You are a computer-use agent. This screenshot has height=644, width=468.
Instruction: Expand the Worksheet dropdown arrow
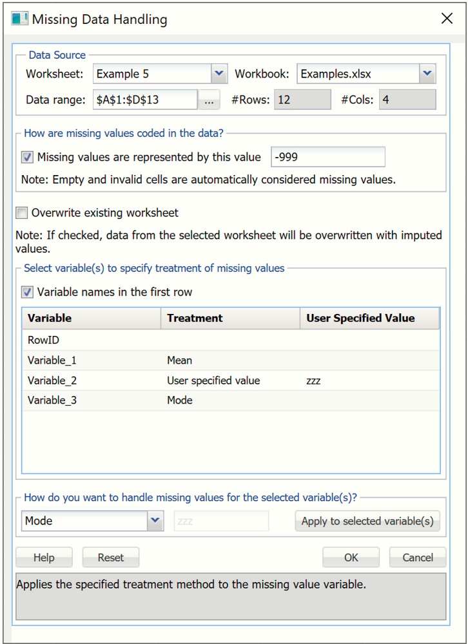pyautogui.click(x=219, y=74)
